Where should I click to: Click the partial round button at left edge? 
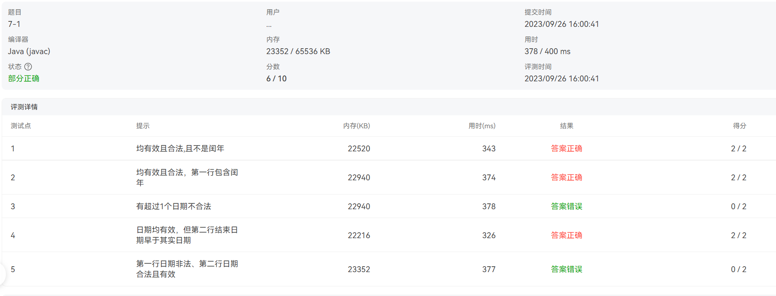coord(2,274)
